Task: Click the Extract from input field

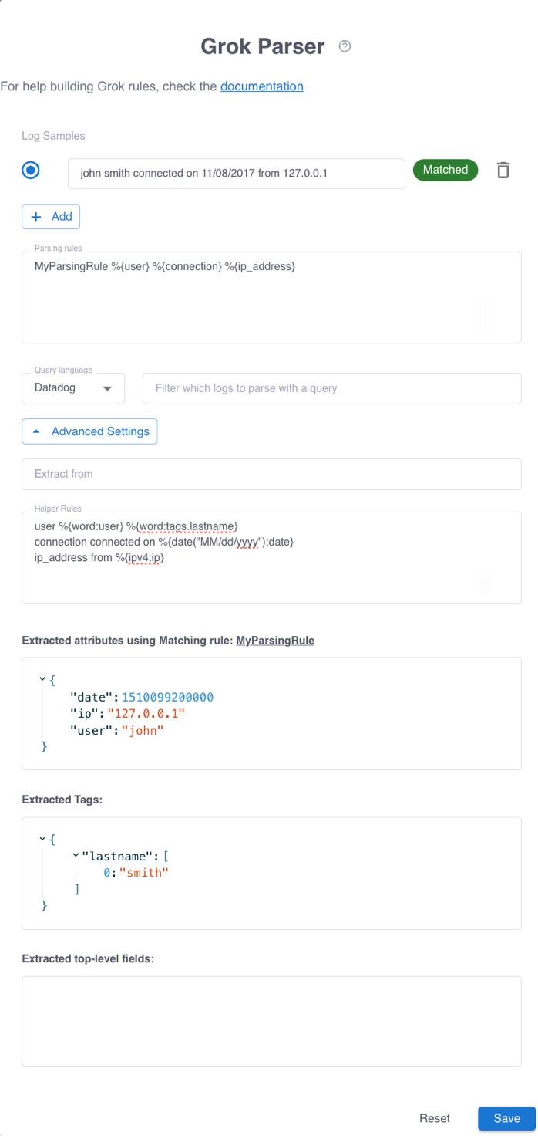Action: pyautogui.click(x=271, y=474)
